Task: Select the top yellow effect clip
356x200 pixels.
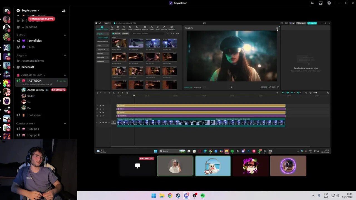Action: pos(201,106)
